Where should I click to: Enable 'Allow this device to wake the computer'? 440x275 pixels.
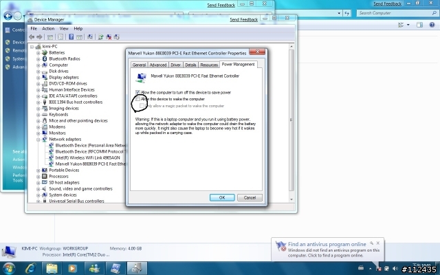coord(137,99)
